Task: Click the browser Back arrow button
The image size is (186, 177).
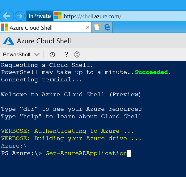Action: coord(7,16)
